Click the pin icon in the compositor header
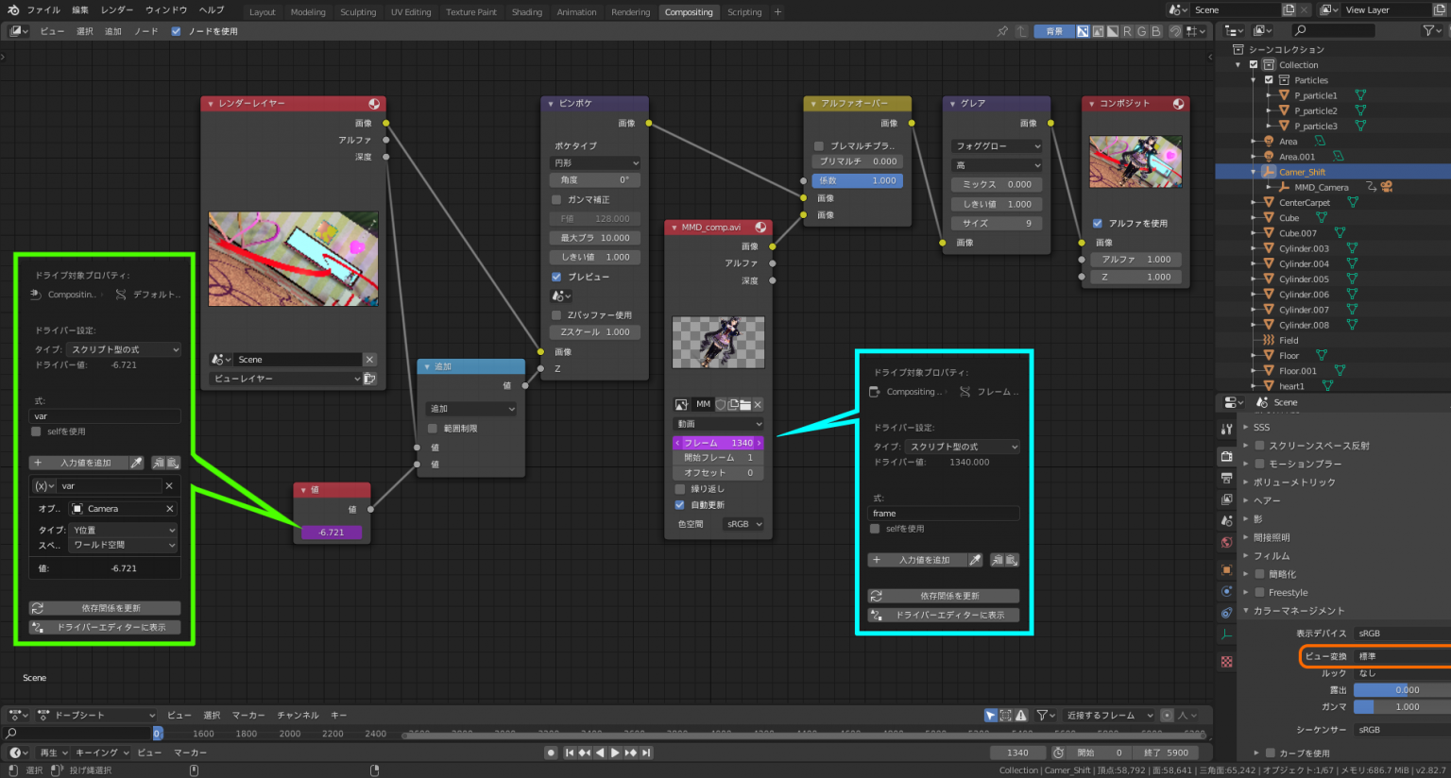1451x778 pixels. [x=1004, y=29]
